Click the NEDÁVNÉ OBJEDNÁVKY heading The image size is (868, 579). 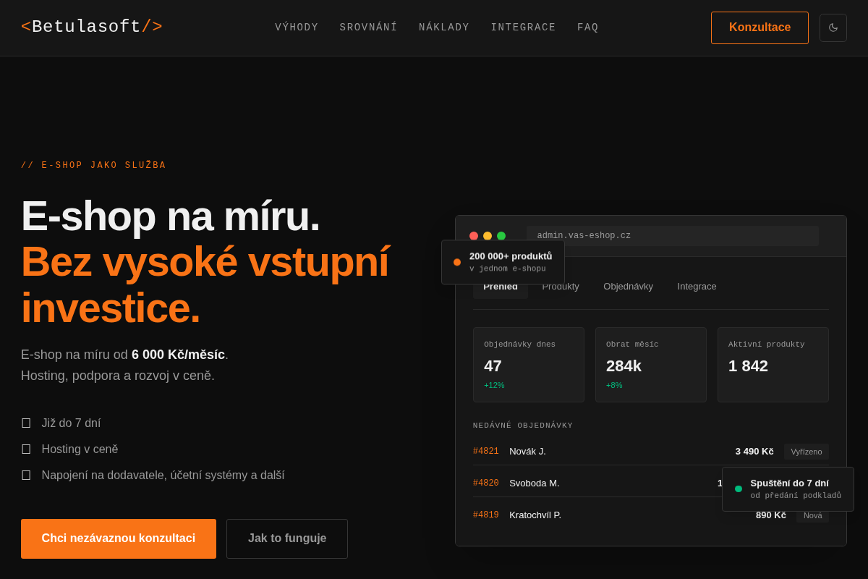click(x=523, y=426)
